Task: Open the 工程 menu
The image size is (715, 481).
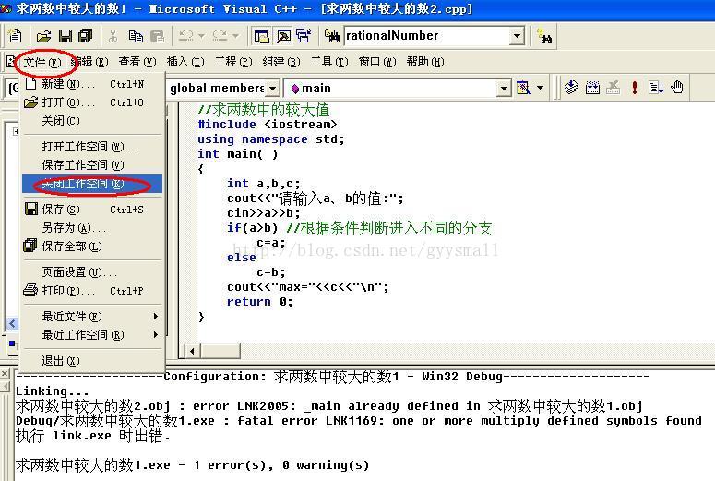Action: pos(233,62)
